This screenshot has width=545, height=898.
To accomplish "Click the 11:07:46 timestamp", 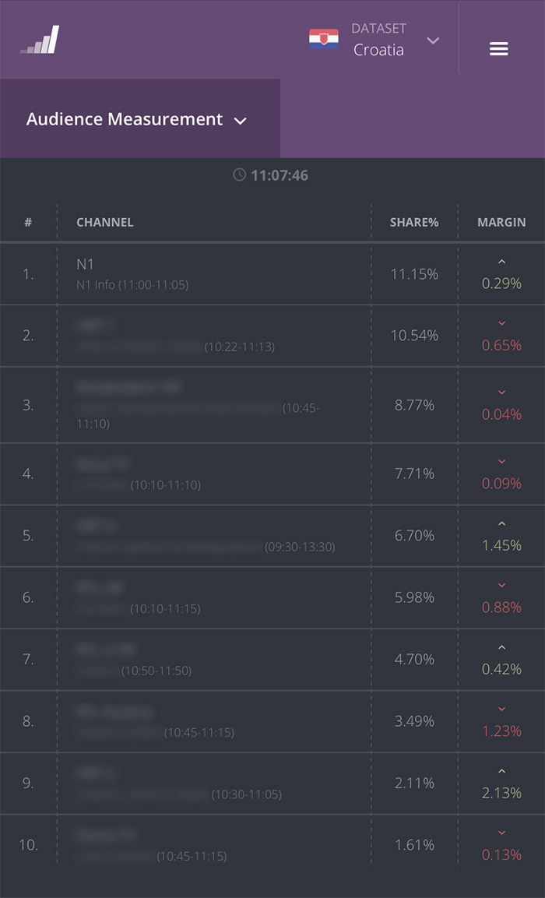I will pyautogui.click(x=280, y=175).
